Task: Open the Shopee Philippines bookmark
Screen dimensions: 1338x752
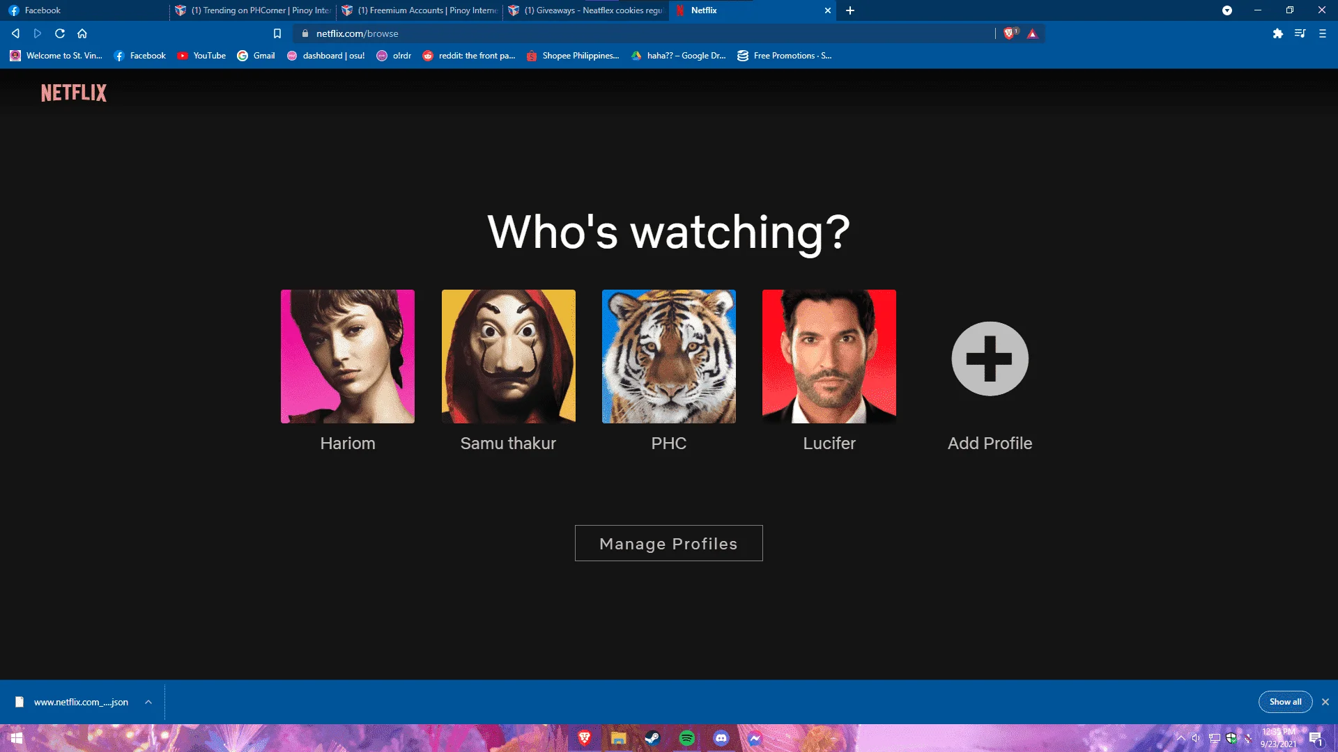Action: pyautogui.click(x=573, y=56)
